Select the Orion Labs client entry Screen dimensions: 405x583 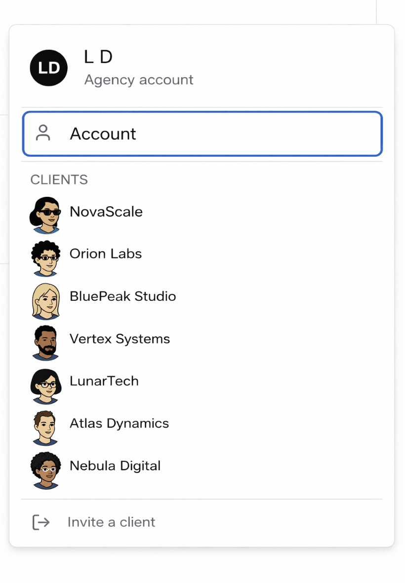click(105, 254)
